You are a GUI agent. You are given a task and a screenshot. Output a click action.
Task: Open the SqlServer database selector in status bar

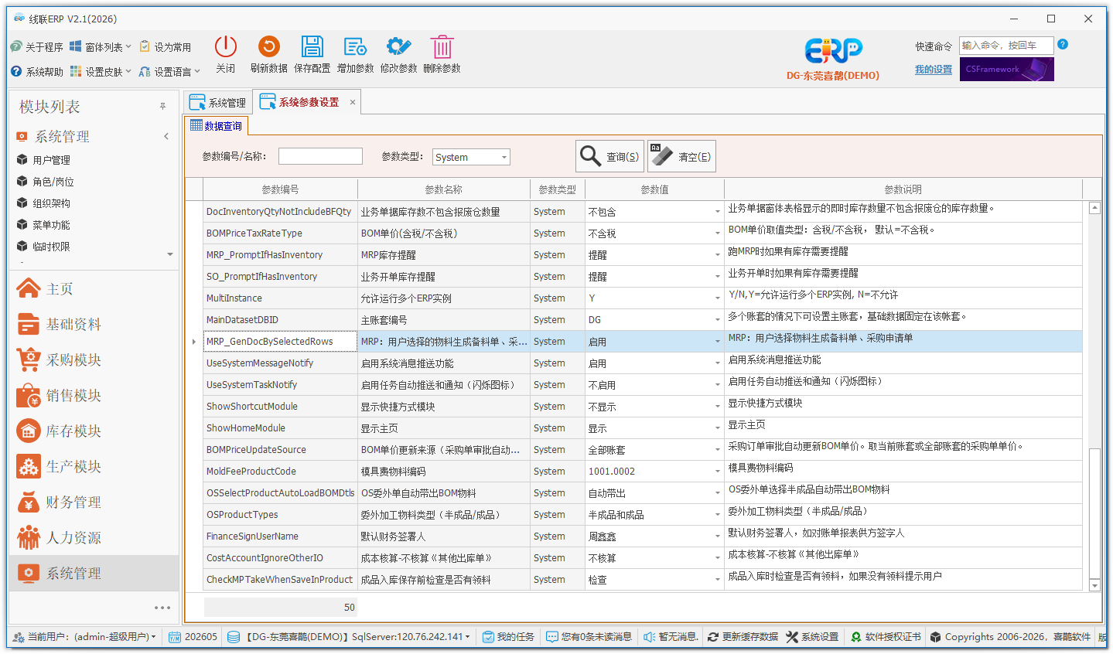[350, 637]
